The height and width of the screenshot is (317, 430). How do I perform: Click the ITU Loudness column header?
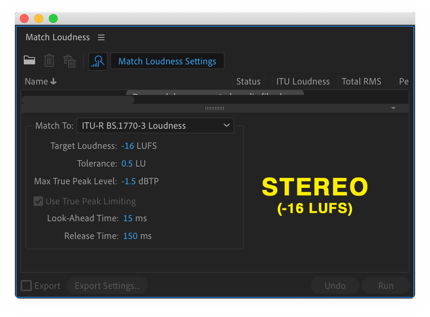[303, 82]
